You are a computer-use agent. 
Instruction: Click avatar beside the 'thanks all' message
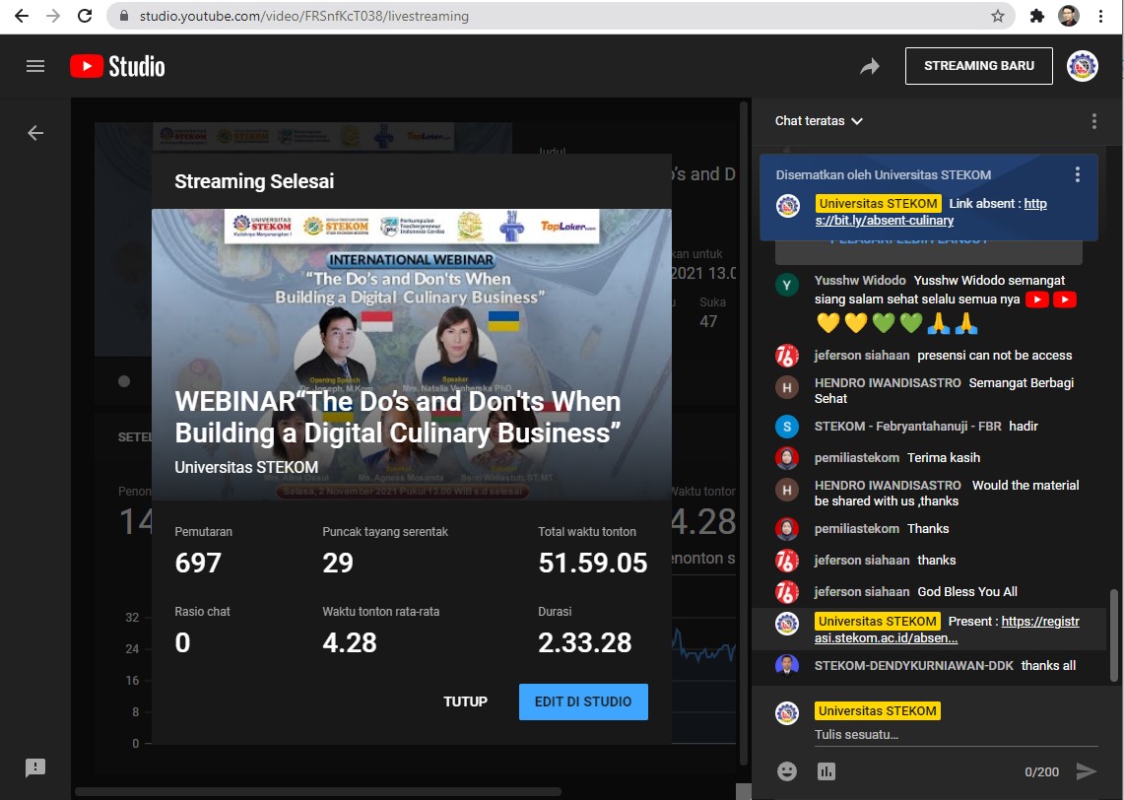[787, 666]
